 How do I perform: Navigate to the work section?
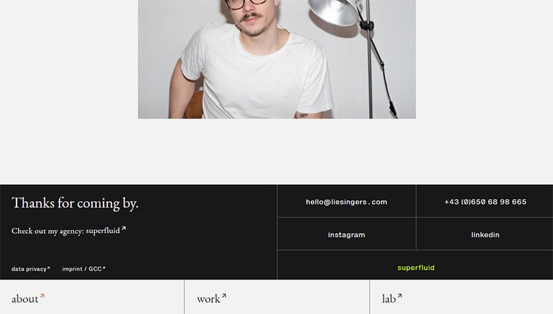(209, 299)
